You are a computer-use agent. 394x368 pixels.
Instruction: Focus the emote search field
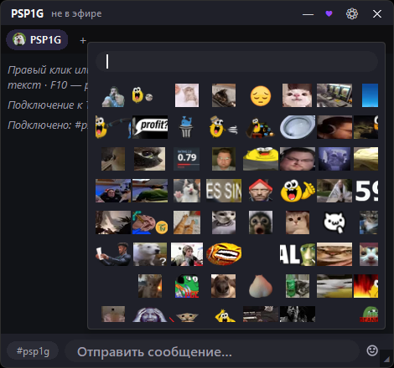(x=236, y=62)
